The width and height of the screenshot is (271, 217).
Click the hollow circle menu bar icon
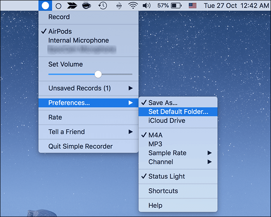58,6
